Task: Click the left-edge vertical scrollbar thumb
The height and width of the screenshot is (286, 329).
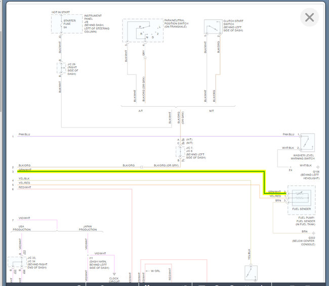Action: pos(1,71)
